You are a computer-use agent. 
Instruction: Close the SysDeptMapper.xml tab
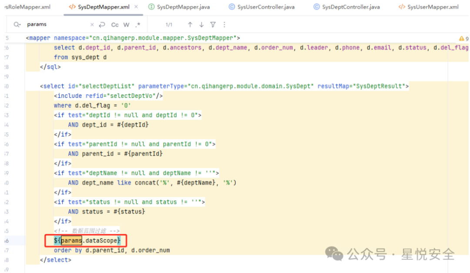coord(136,7)
